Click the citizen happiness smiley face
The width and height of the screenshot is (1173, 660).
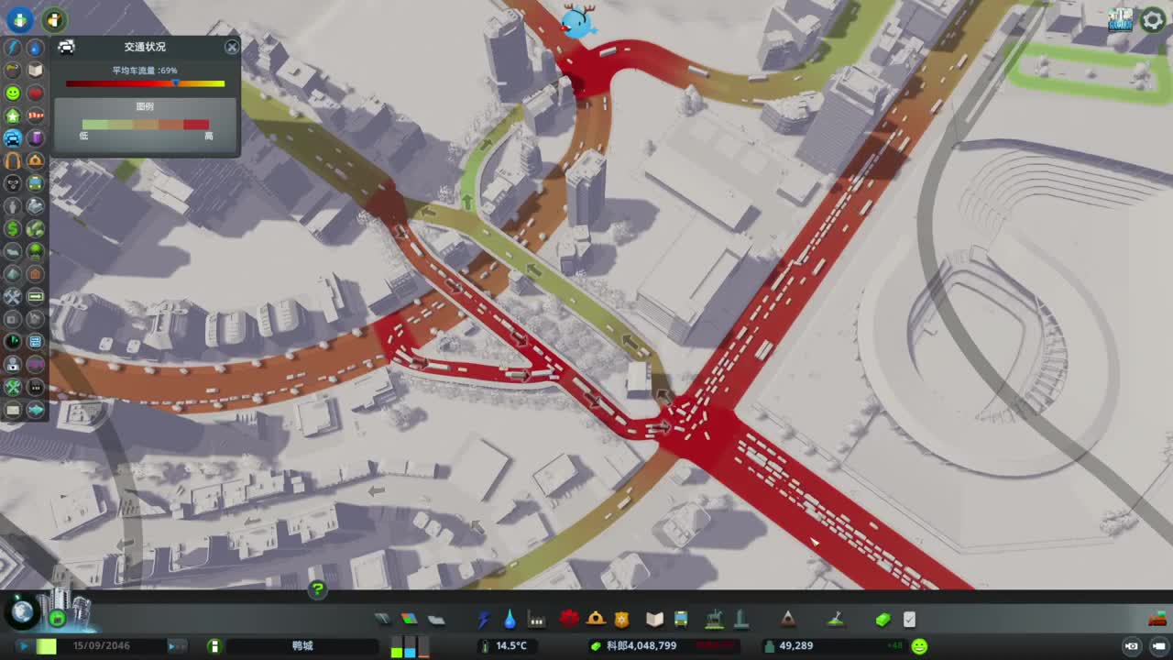coord(919,646)
